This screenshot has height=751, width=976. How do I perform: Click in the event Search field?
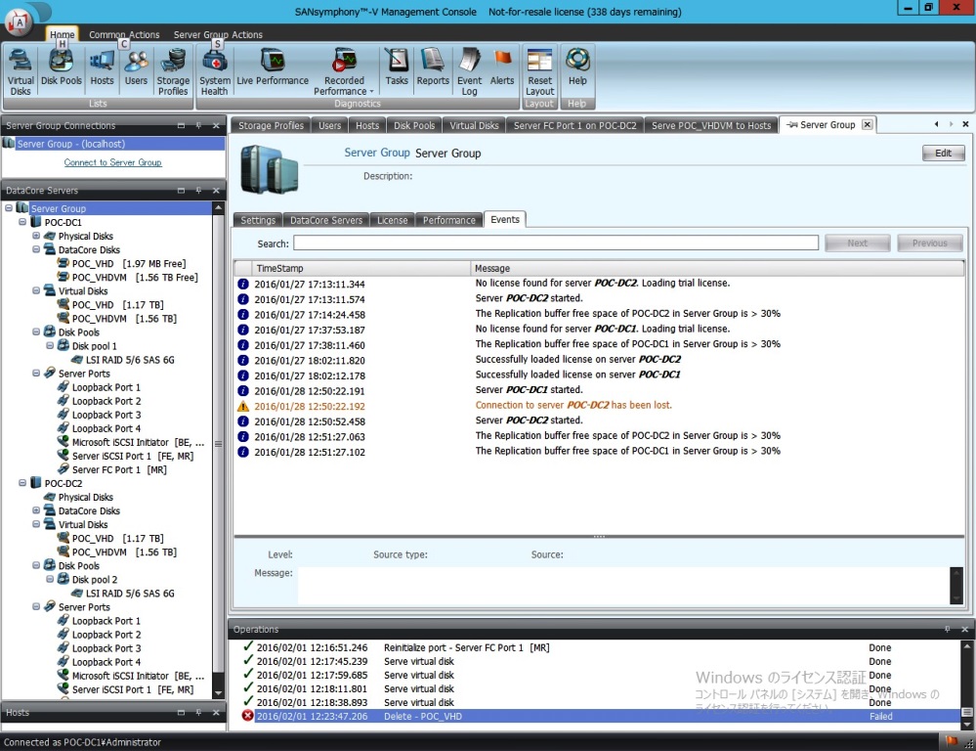click(555, 243)
